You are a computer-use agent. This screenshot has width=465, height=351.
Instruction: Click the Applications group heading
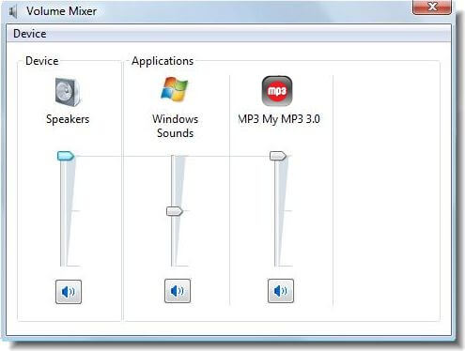pyautogui.click(x=163, y=61)
